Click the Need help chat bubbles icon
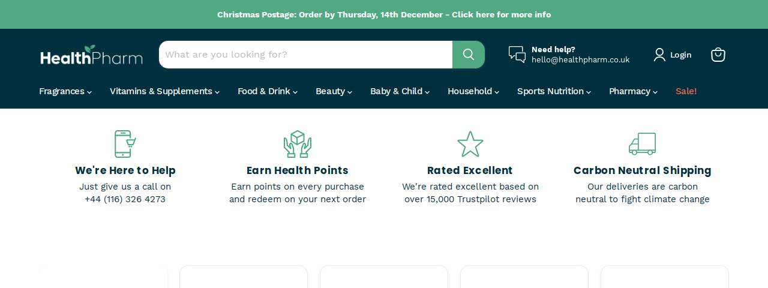The image size is (768, 288). tap(517, 55)
